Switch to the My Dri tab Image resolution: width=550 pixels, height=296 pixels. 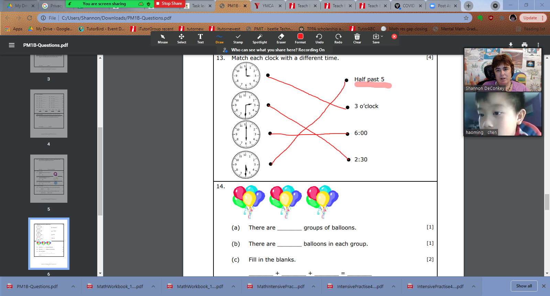[x=21, y=6]
